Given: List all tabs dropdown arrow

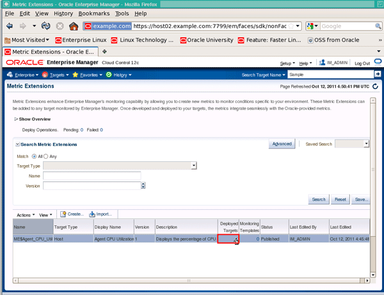Looking at the screenshot, I should 379,51.
